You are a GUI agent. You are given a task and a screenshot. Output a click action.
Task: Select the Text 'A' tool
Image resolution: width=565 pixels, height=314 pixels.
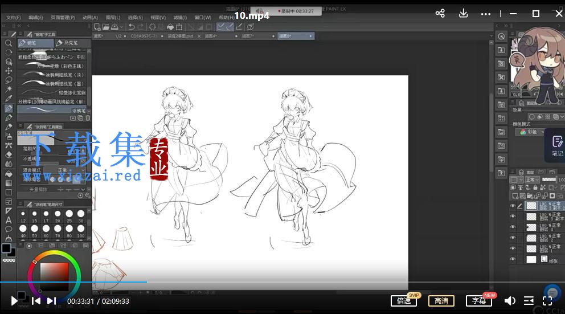pyautogui.click(x=9, y=220)
